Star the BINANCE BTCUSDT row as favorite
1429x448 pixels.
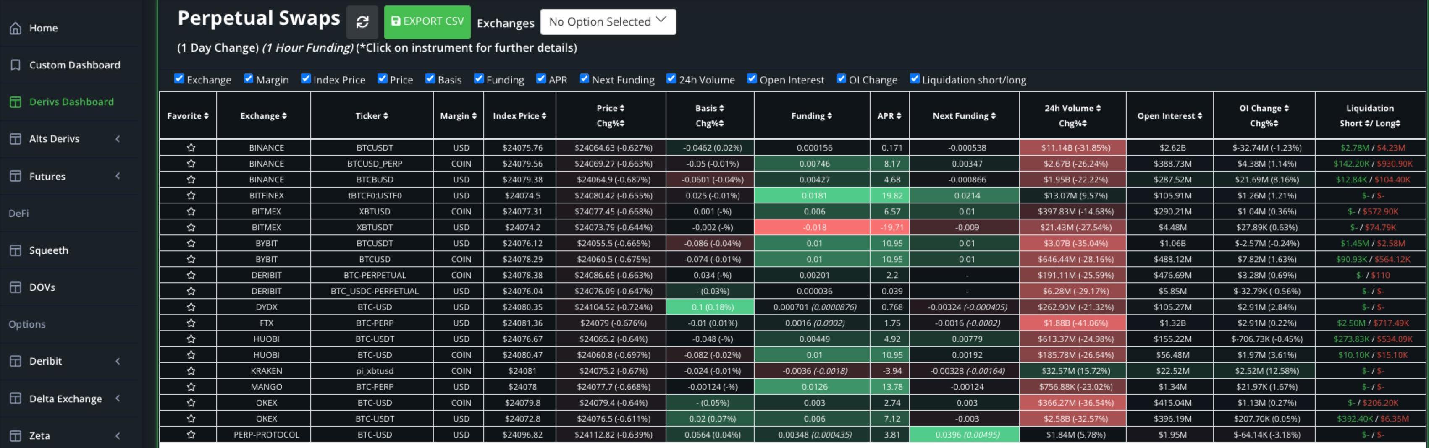pyautogui.click(x=191, y=148)
